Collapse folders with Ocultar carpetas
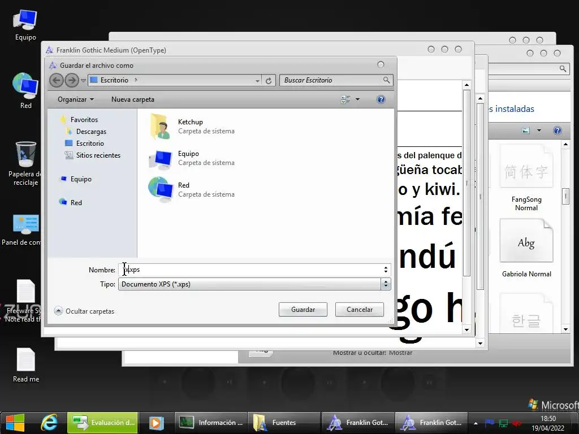Screen dimensions: 579x434 point(84,311)
